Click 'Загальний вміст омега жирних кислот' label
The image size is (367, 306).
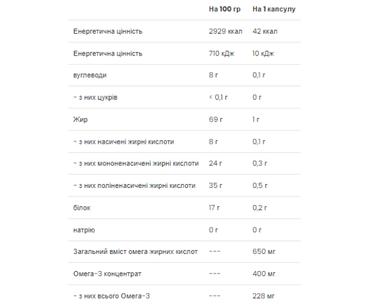coord(136,252)
